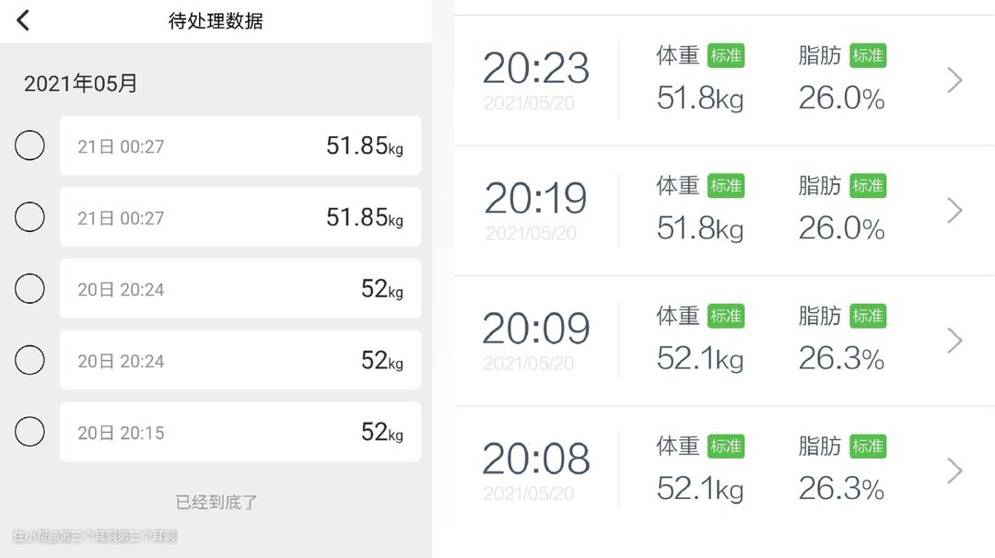Tap the green 标准 badge beside 脂肪 at 20:08
The width and height of the screenshot is (995, 558).
tap(868, 446)
